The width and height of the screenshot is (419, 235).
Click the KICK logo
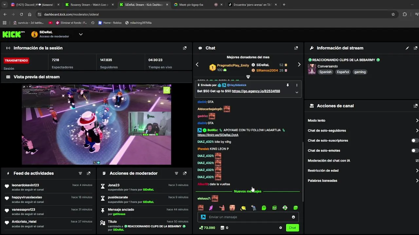click(14, 34)
